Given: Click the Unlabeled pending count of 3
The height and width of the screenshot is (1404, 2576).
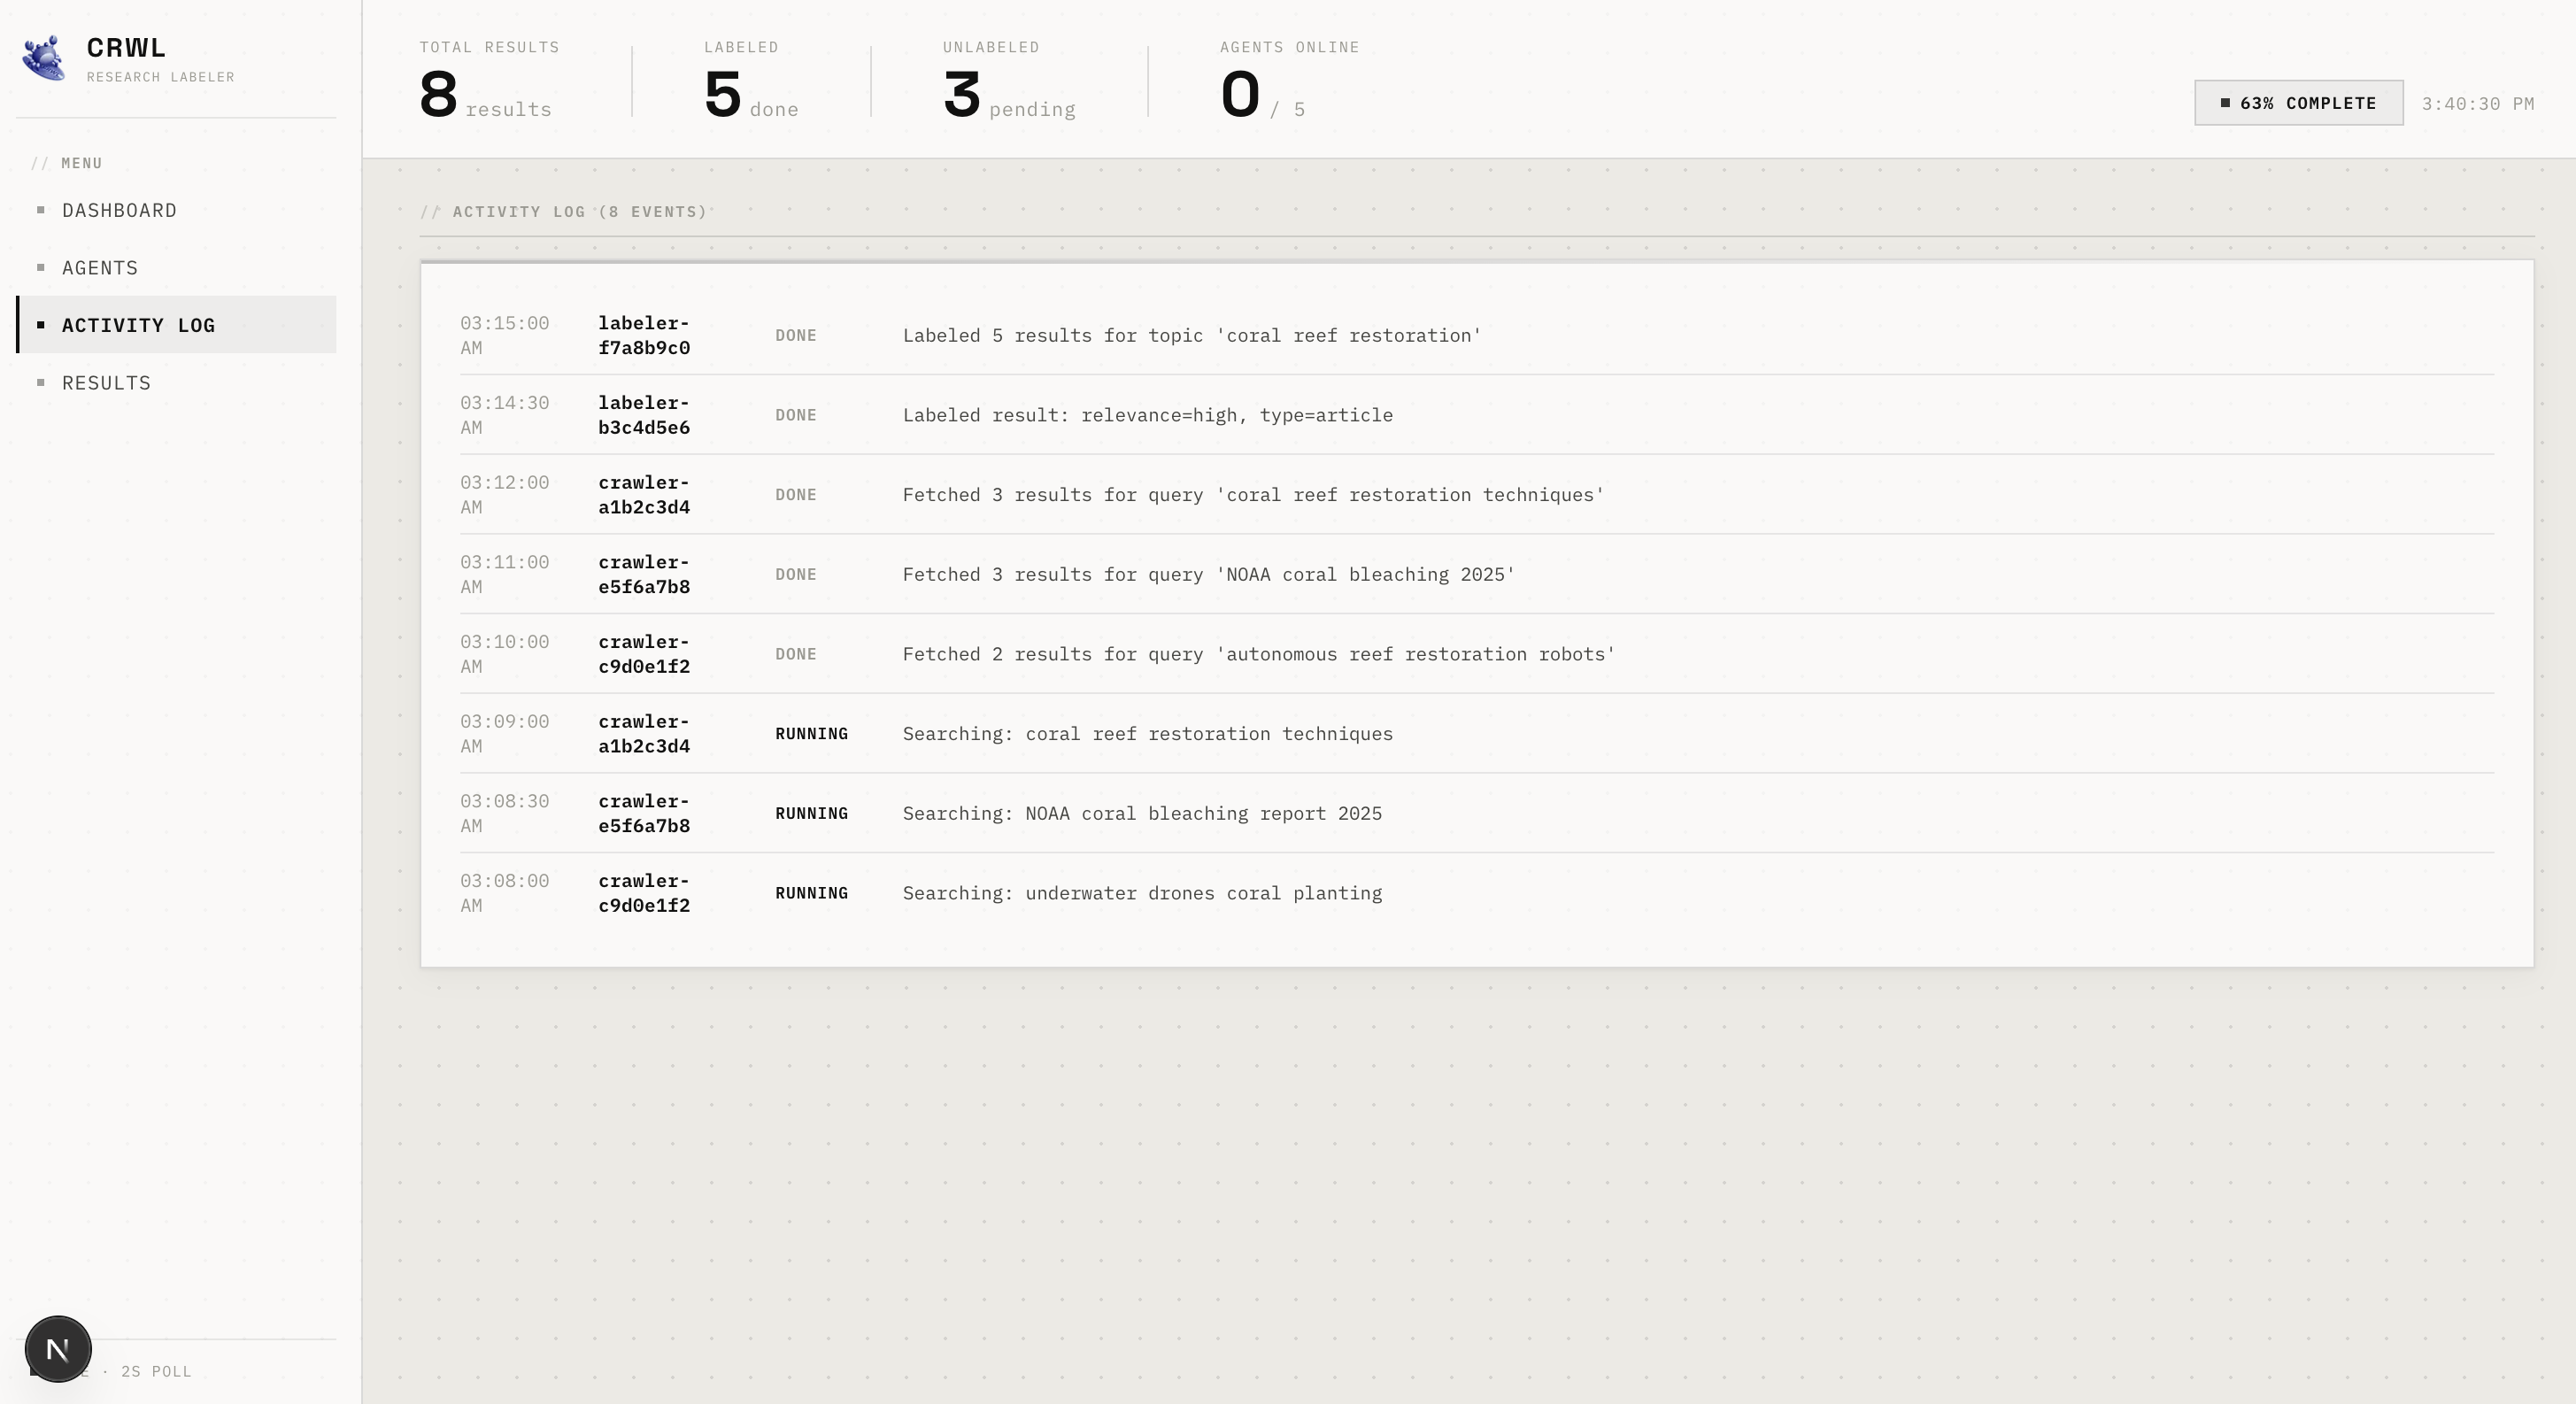Looking at the screenshot, I should (x=961, y=95).
